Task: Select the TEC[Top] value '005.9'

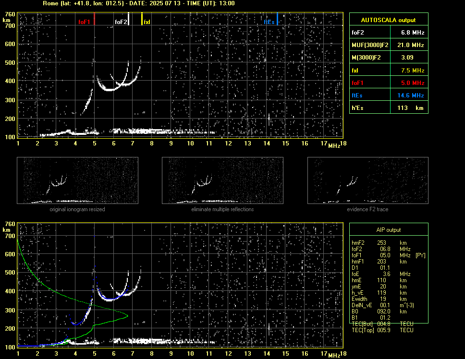Action: [384, 330]
